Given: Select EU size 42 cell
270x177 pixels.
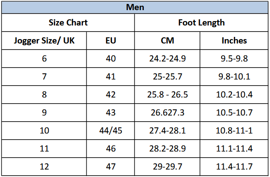Looking at the screenshot, I should (x=111, y=94).
